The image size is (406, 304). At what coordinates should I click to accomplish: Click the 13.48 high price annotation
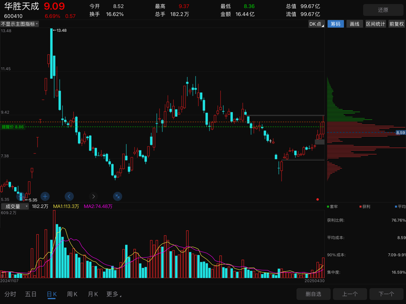pyautogui.click(x=60, y=30)
